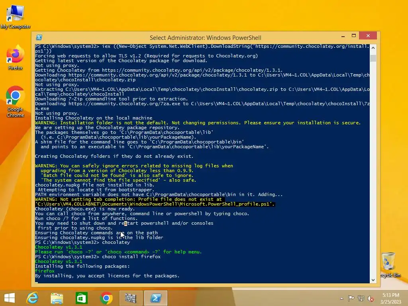Open the firewall brick-wall taskbar app
408x306 pixels.
[x=131, y=298]
